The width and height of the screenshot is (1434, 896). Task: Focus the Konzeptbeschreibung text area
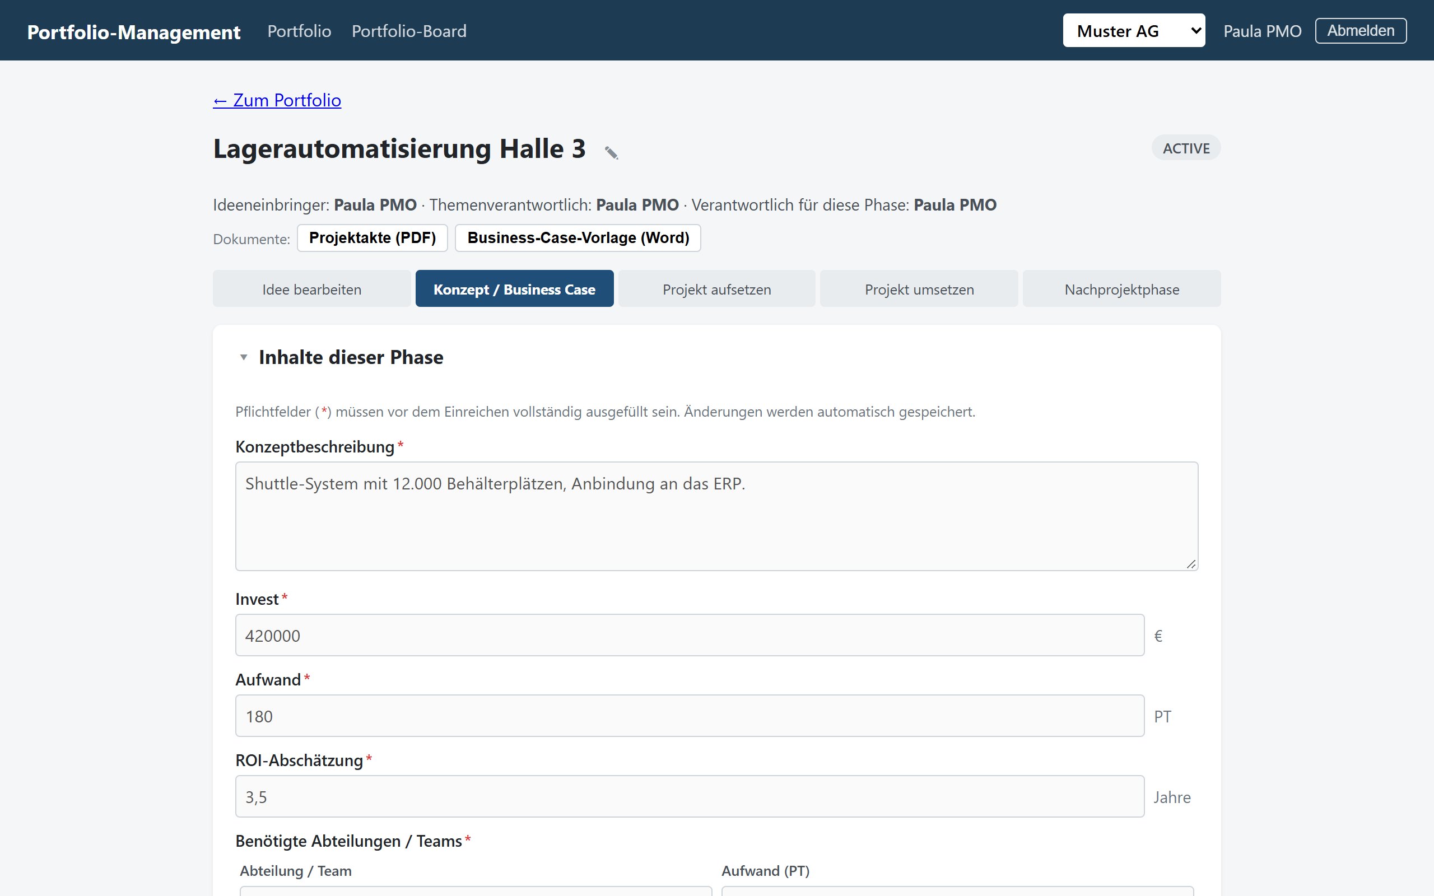tap(717, 516)
